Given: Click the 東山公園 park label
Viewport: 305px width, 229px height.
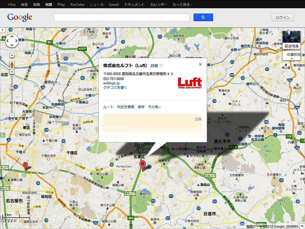Looking at the screenshot, I should point(102,174).
